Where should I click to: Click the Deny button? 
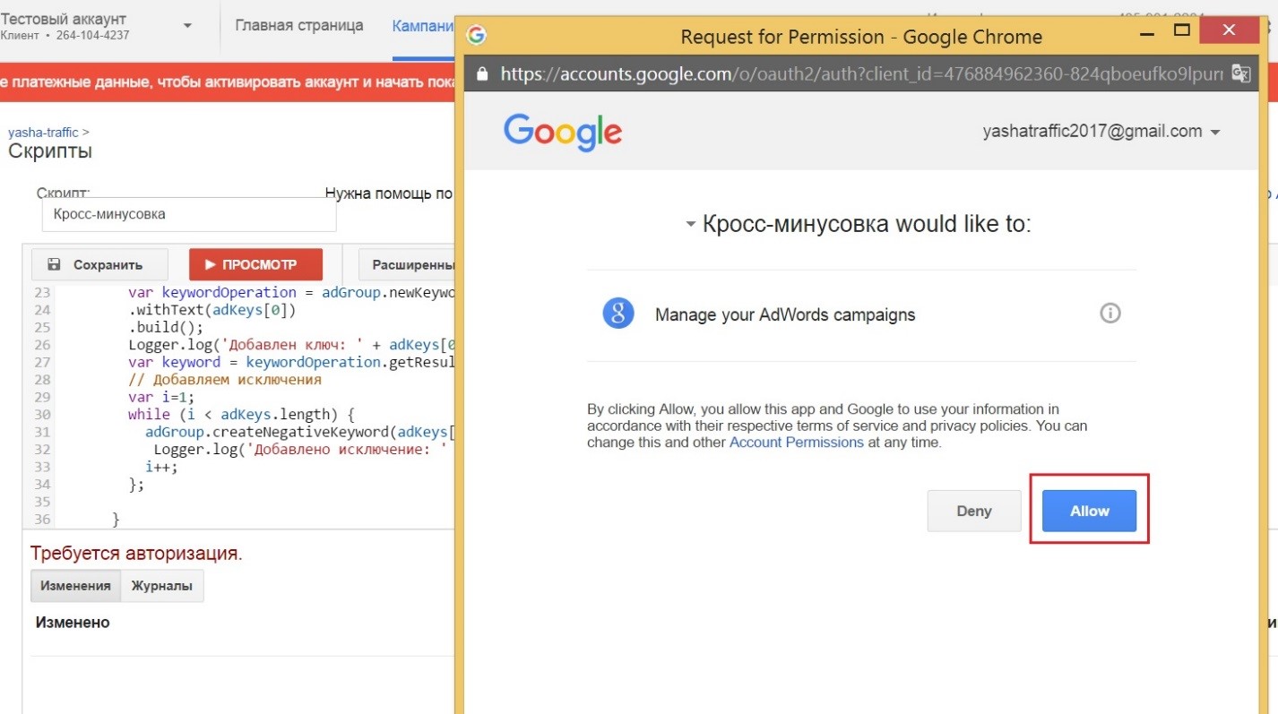coord(974,511)
